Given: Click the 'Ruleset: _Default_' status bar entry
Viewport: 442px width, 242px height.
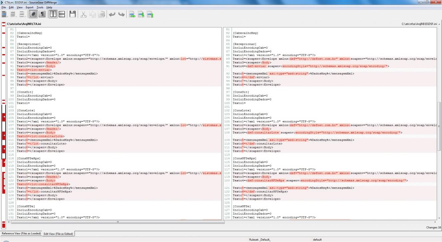Looking at the screenshot, I should [260, 239].
